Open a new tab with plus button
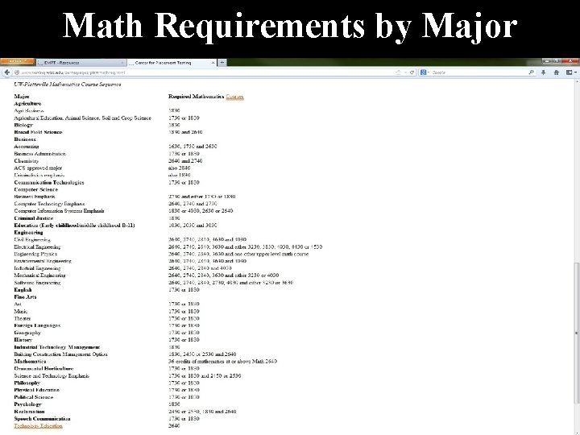Viewport: 580px width, 435px height. coord(222,63)
